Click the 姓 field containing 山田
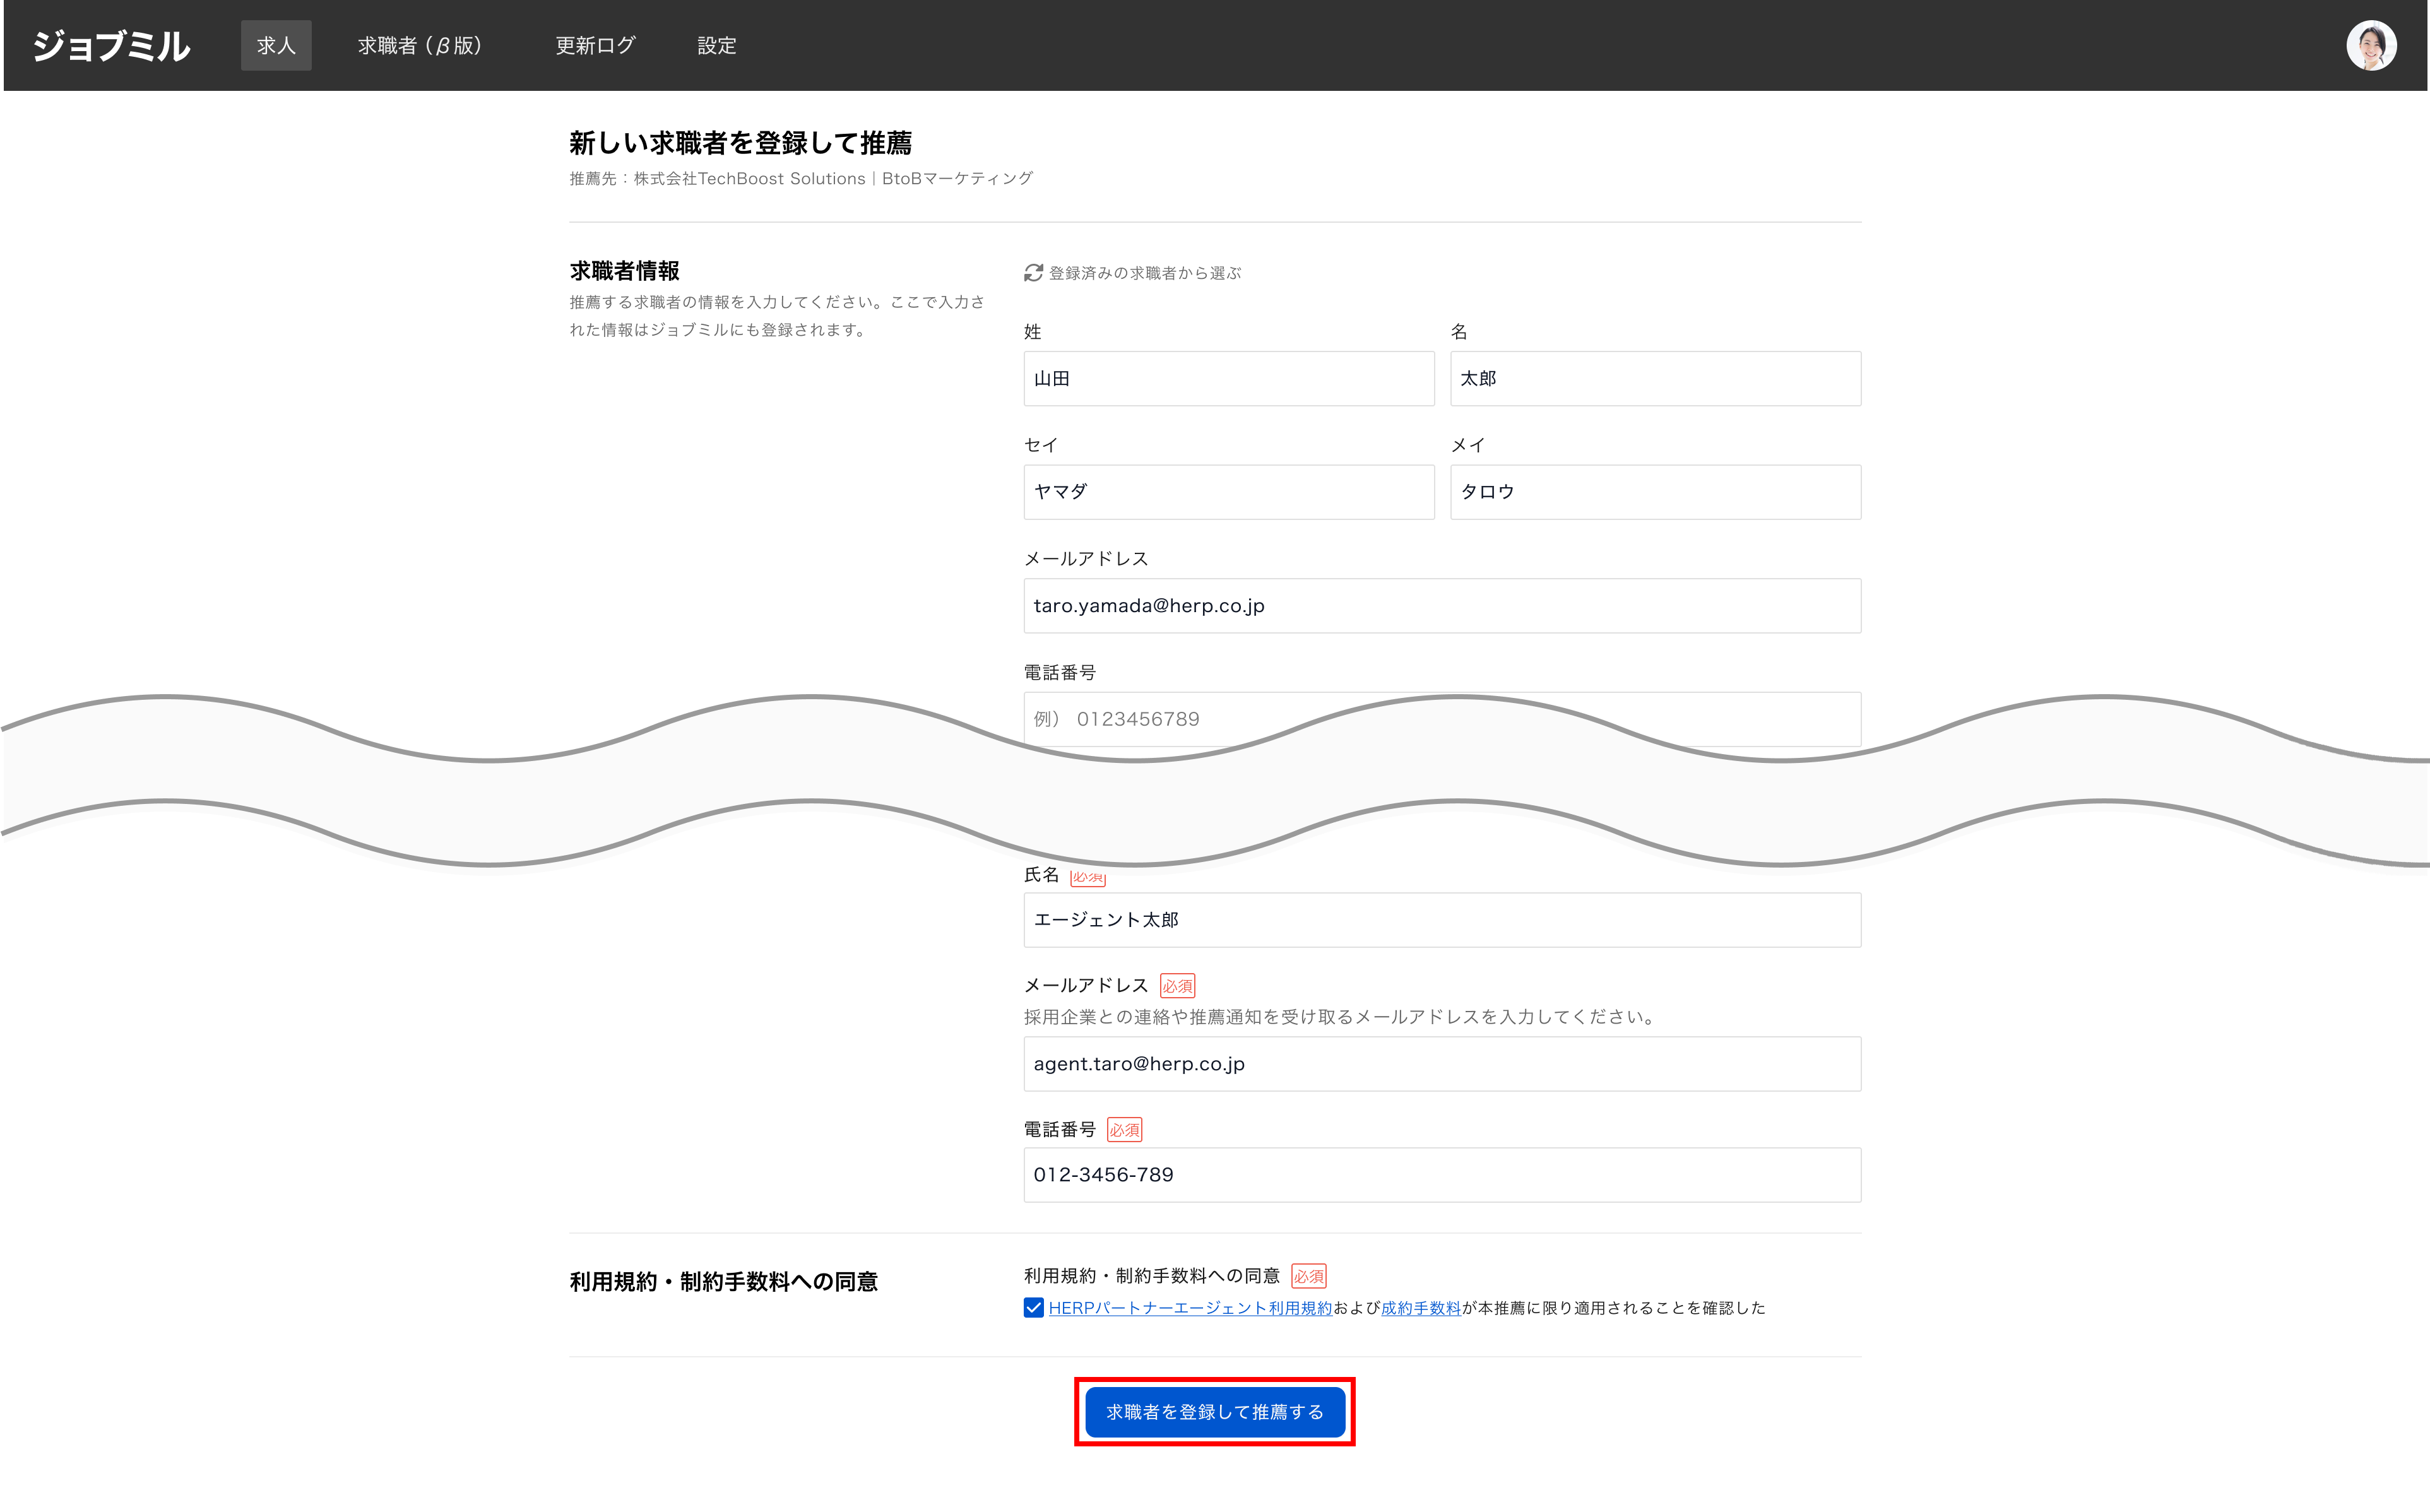2430x1512 pixels. (1228, 379)
